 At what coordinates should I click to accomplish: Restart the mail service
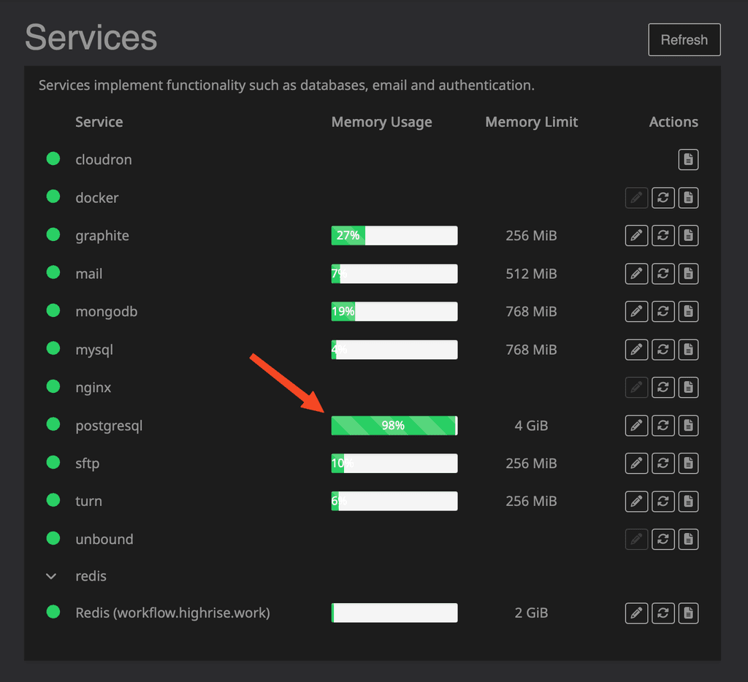click(x=663, y=274)
